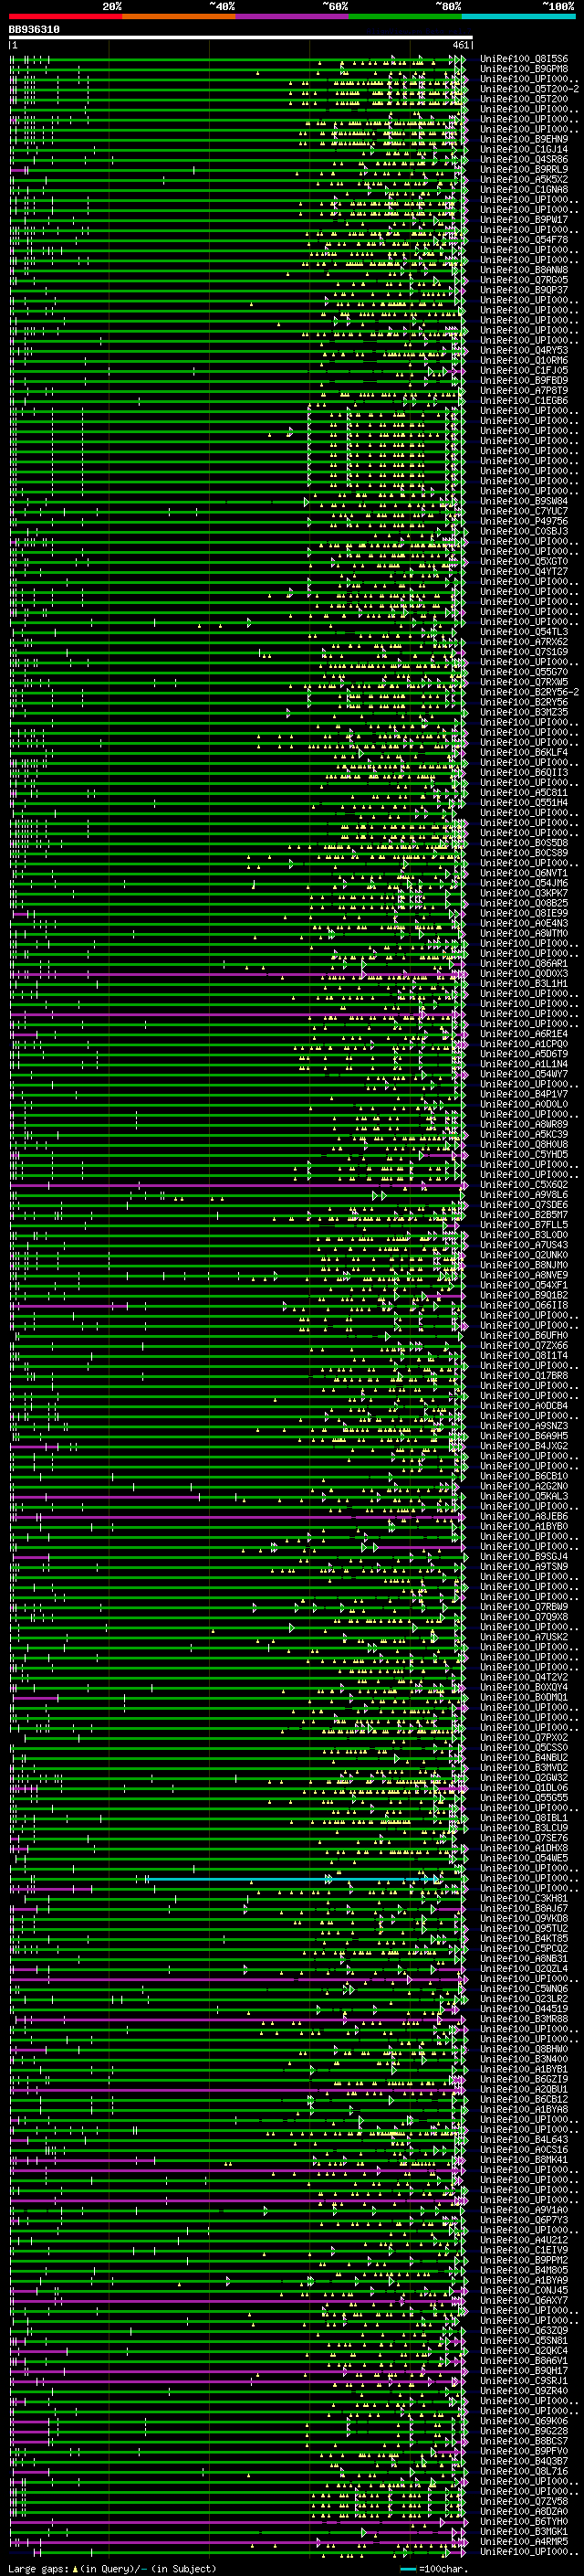Select hit label UniRef100_Q4RY53
This screenshot has width=584, height=2576.
point(524,350)
